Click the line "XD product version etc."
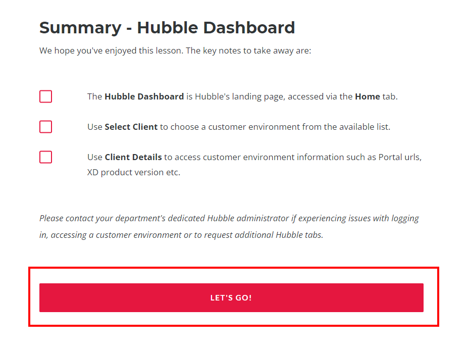 (133, 172)
